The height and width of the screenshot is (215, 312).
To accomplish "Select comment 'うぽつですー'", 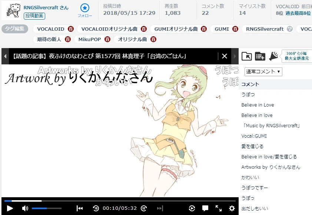I will [255, 188].
